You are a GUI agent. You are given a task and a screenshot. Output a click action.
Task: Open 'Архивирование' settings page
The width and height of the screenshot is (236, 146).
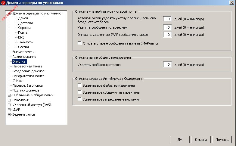click(24, 57)
